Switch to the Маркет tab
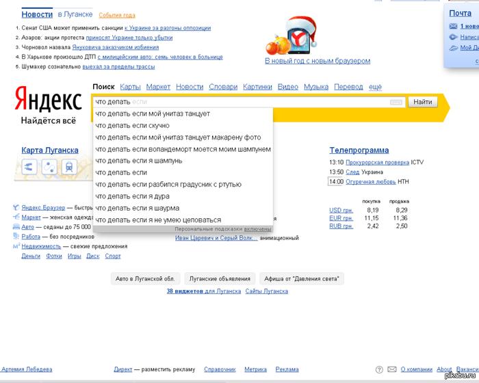 click(158, 87)
